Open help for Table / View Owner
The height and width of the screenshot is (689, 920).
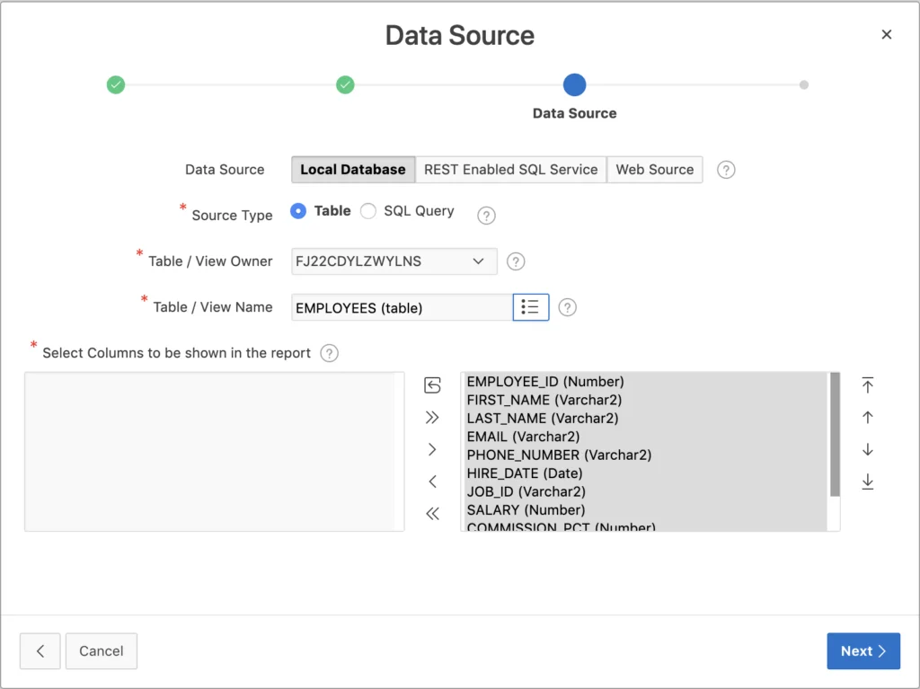(515, 261)
